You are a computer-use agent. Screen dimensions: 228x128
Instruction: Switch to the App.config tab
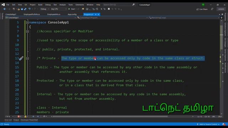click(72, 14)
